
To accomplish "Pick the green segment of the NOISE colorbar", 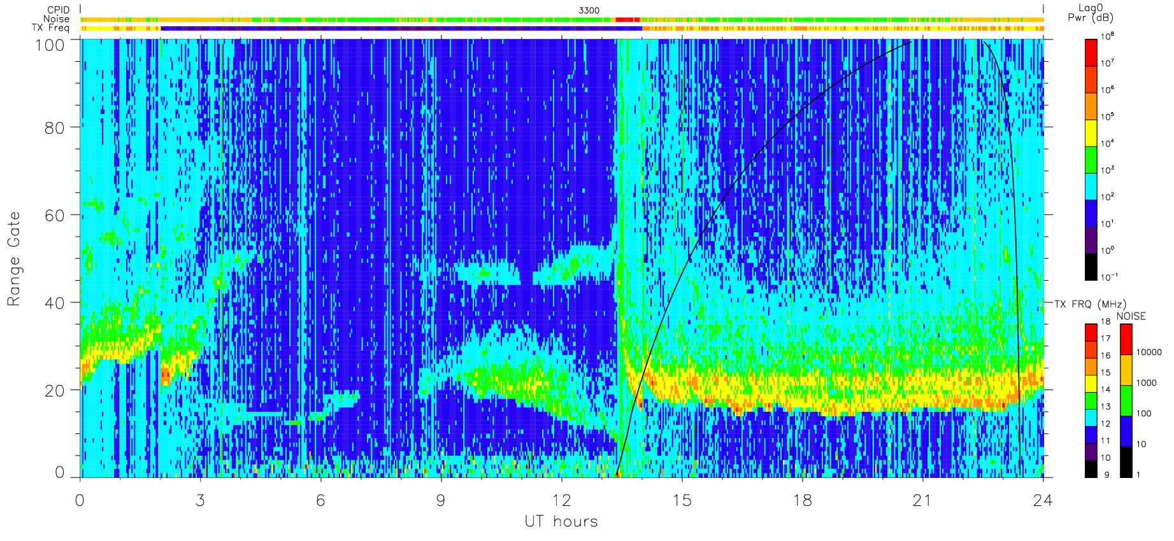I will coord(1126,401).
